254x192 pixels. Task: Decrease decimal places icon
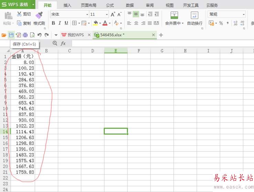[242, 23]
